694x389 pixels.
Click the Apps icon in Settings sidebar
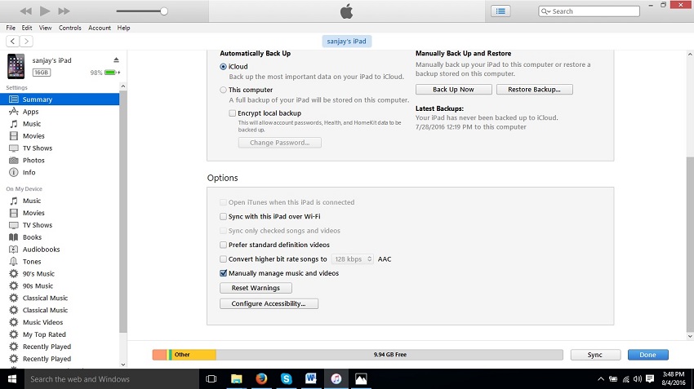[14, 112]
